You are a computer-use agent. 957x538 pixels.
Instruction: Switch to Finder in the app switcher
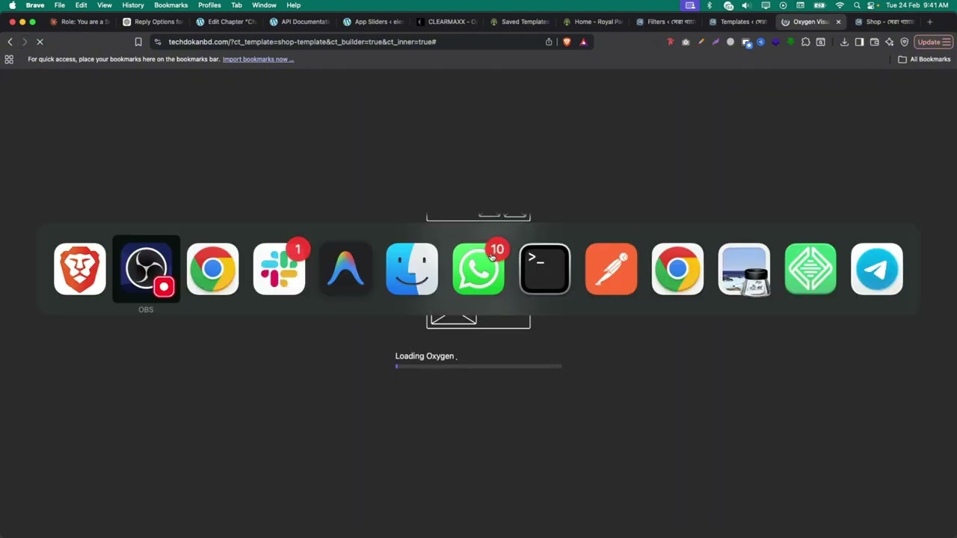412,269
